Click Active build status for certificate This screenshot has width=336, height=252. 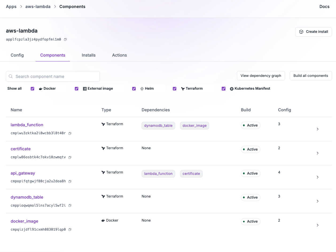click(251, 149)
